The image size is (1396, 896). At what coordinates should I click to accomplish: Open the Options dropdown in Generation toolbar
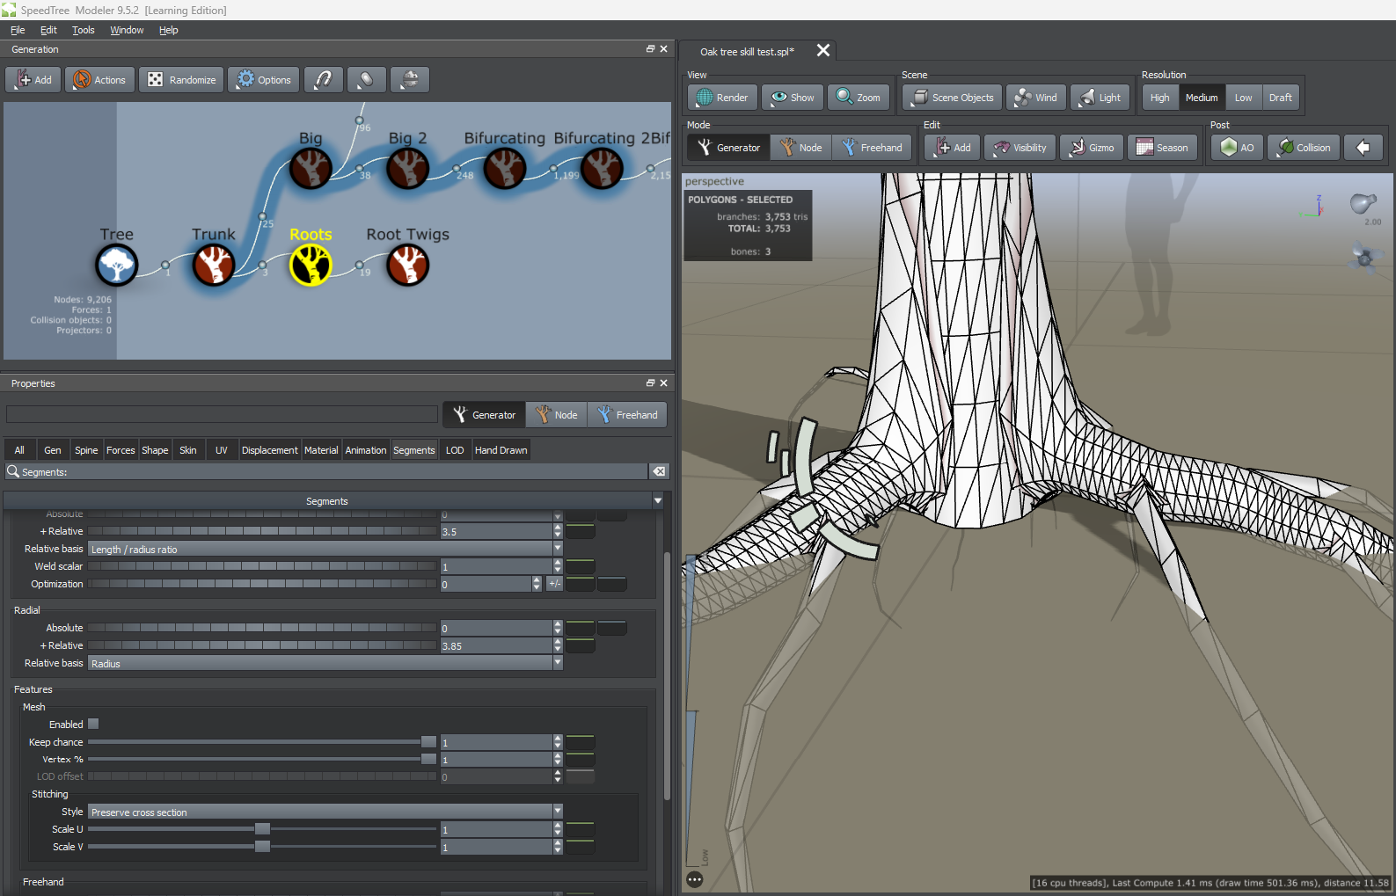point(264,80)
